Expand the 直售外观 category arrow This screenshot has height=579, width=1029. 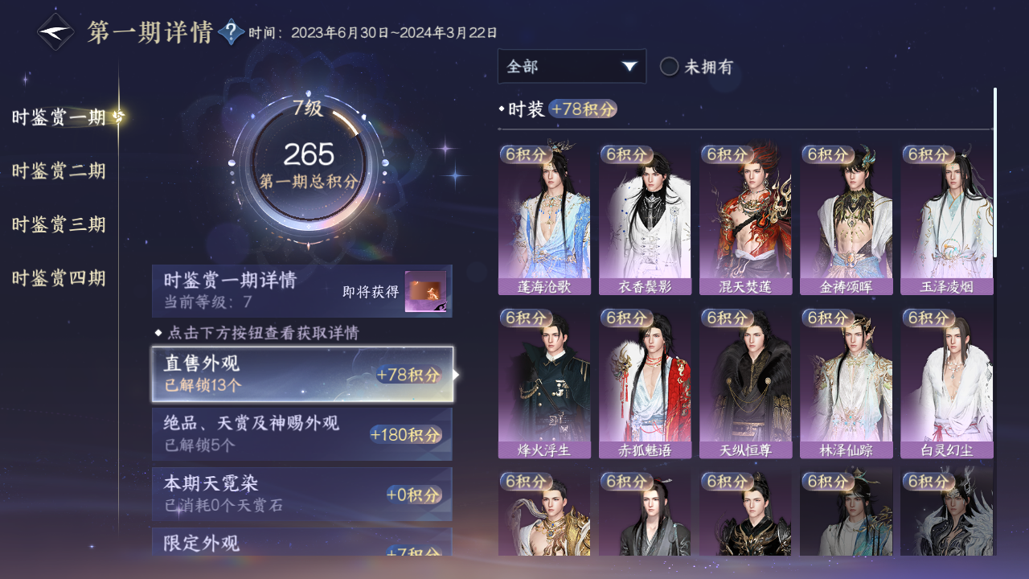[457, 375]
